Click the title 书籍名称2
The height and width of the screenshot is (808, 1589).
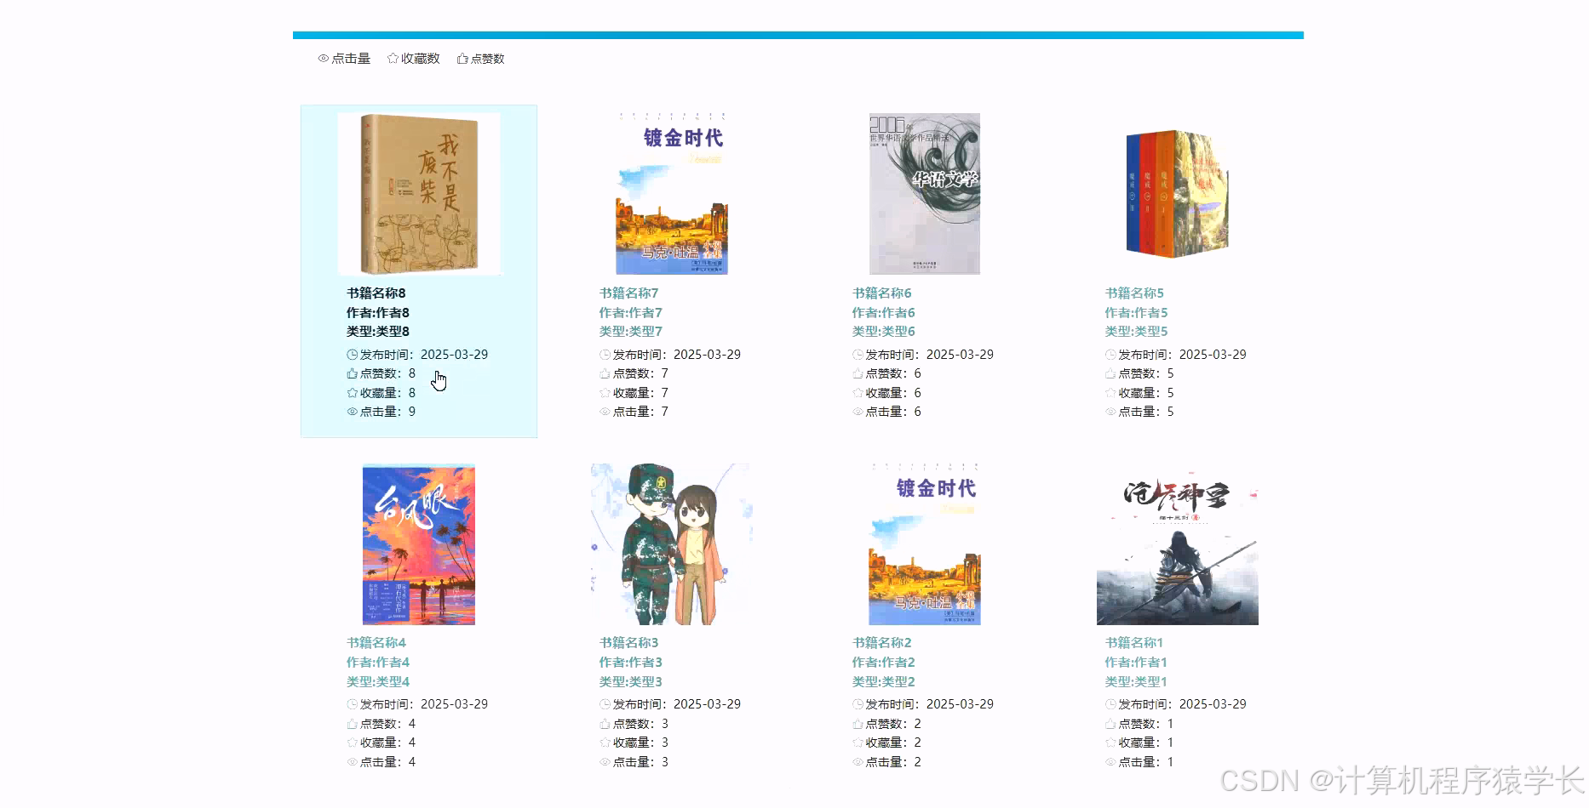click(882, 642)
